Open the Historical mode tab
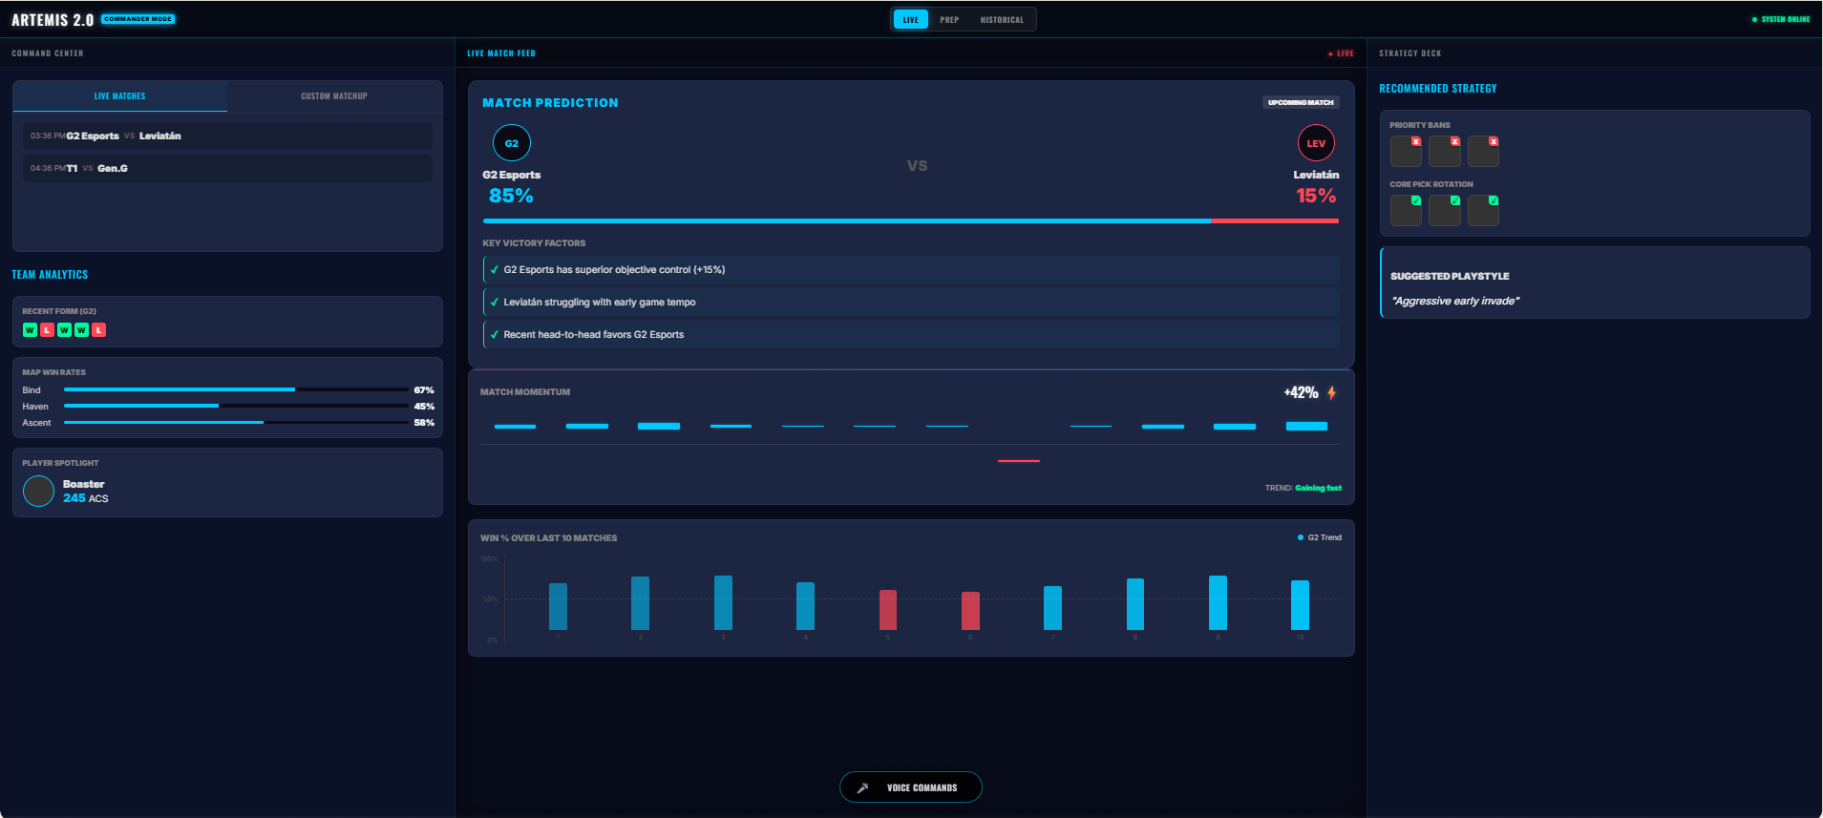The height and width of the screenshot is (818, 1823). coord(1002,19)
